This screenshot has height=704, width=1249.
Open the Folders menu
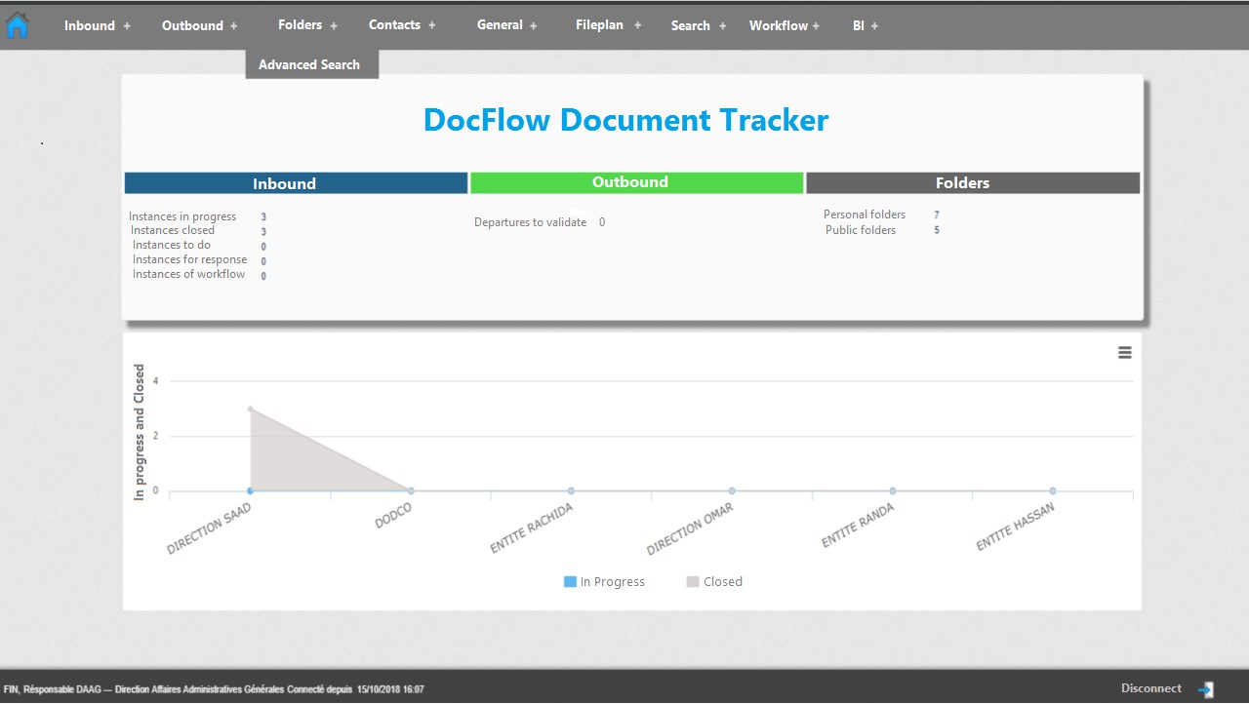(300, 25)
